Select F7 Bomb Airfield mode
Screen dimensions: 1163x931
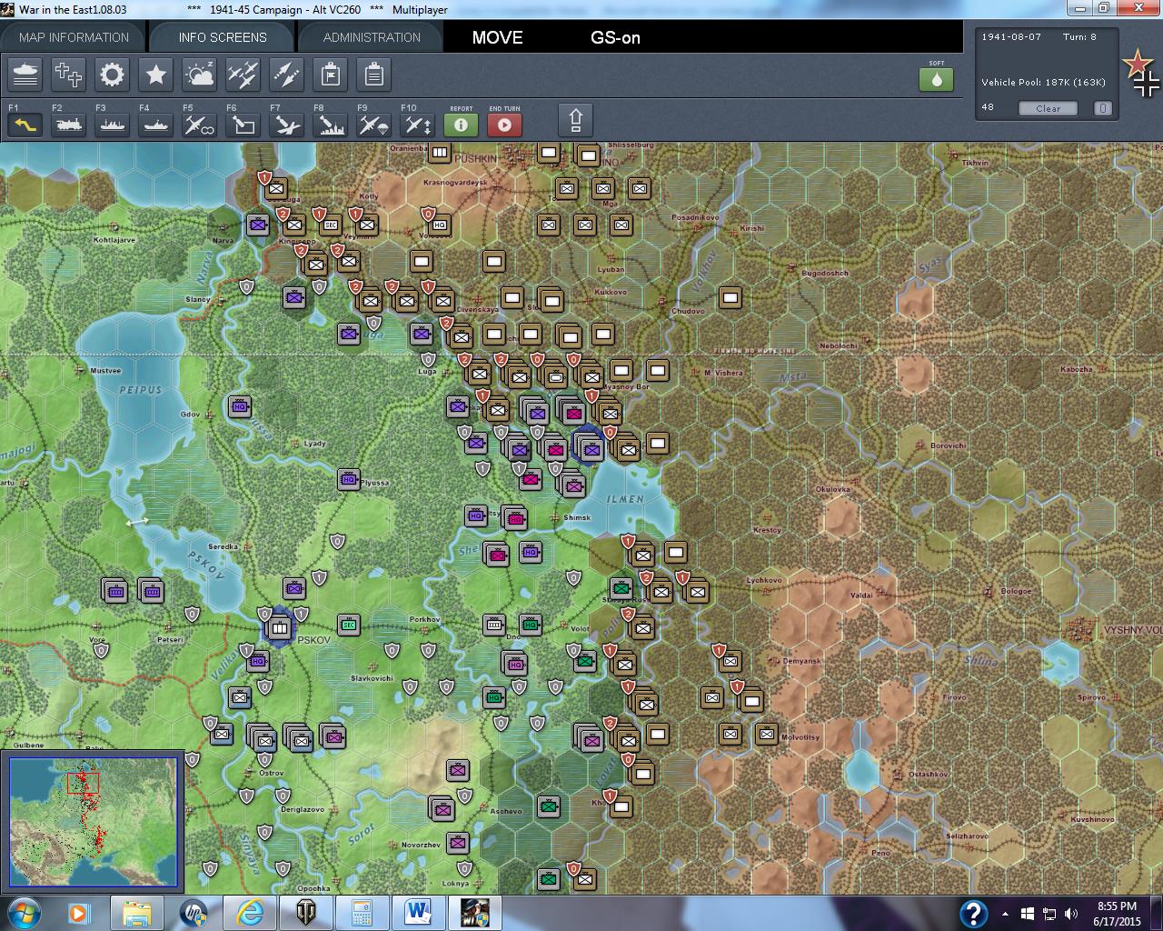tap(286, 124)
